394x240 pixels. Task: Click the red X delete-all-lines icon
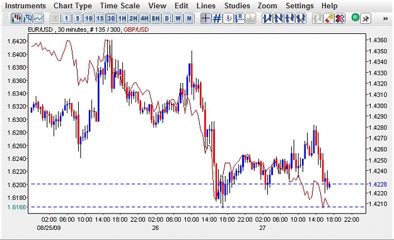click(x=340, y=19)
